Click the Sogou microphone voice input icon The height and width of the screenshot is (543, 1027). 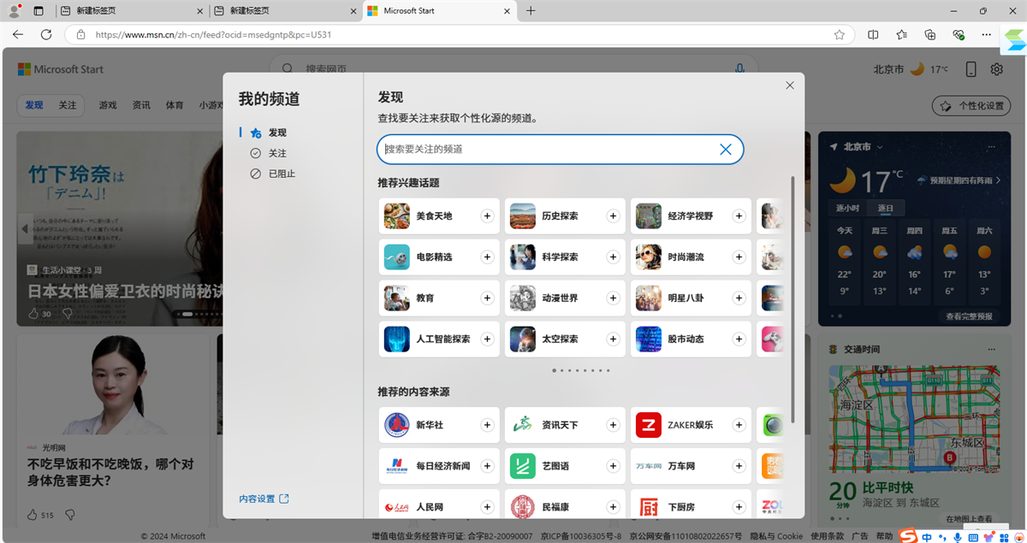click(956, 536)
